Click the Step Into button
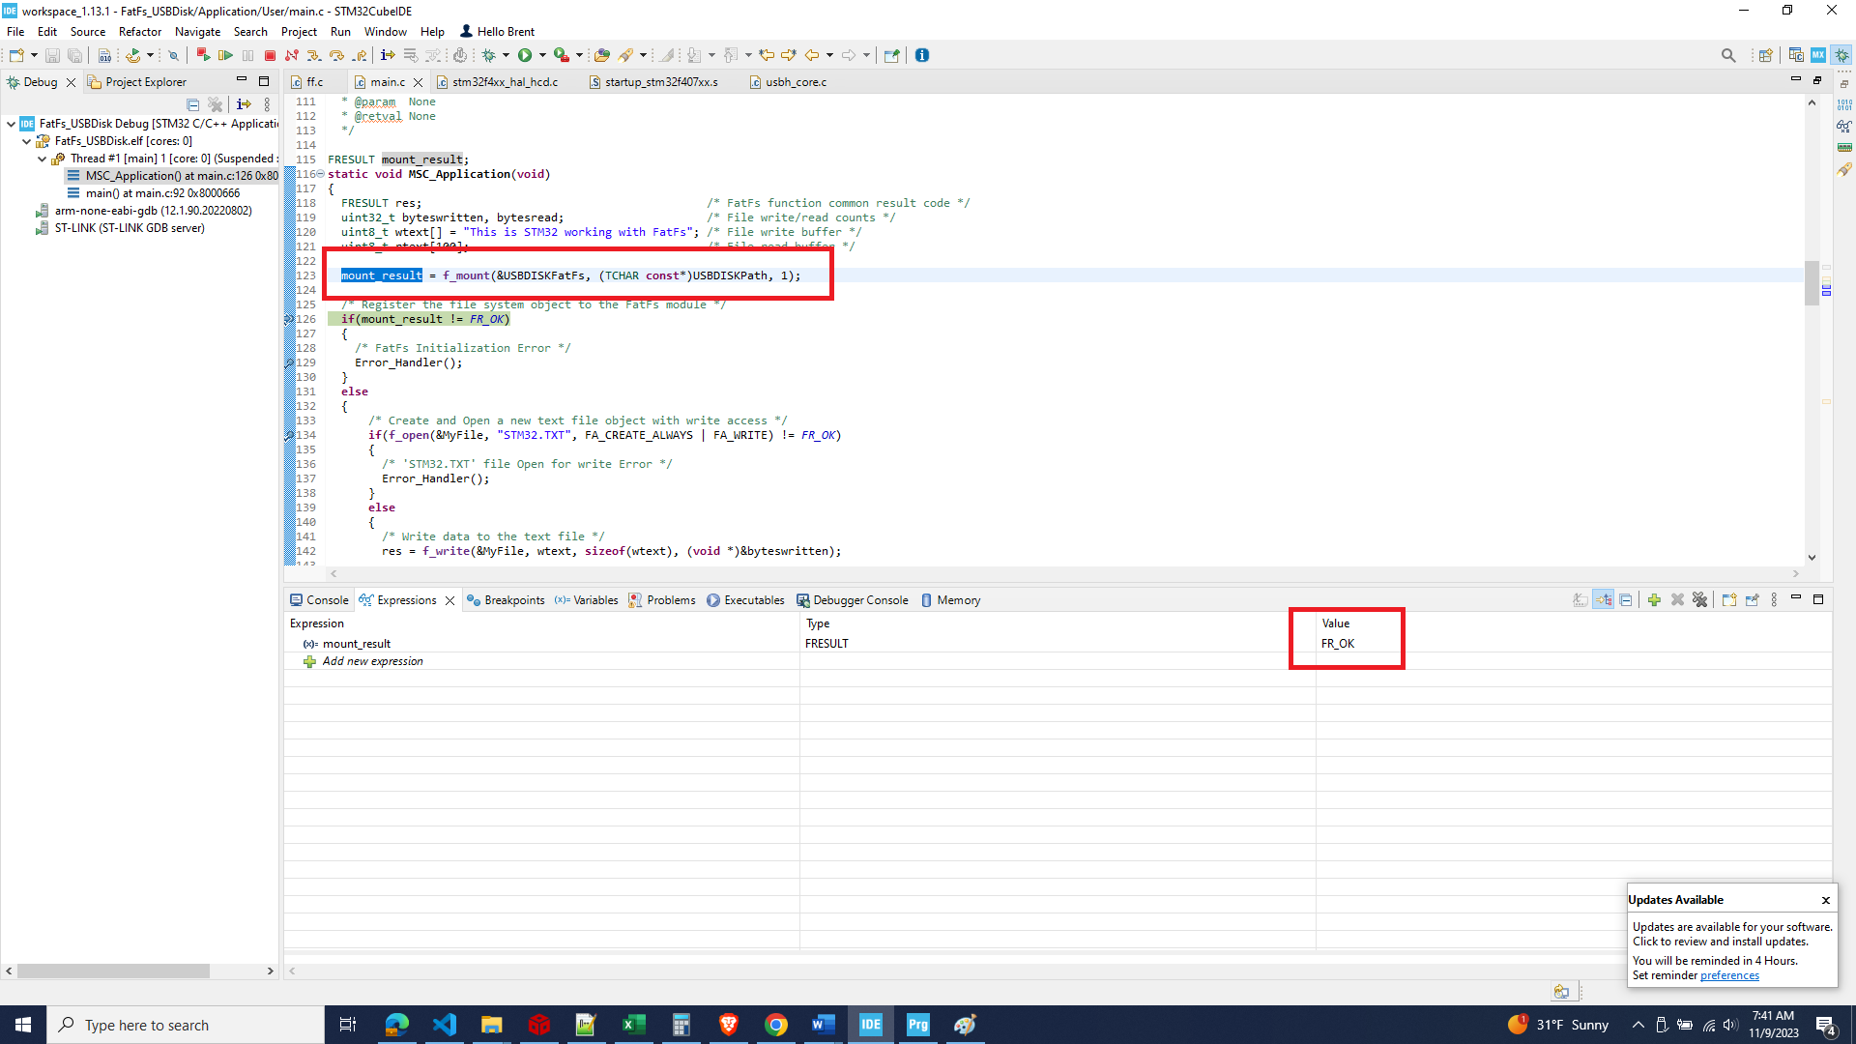This screenshot has height=1044, width=1856. [313, 56]
